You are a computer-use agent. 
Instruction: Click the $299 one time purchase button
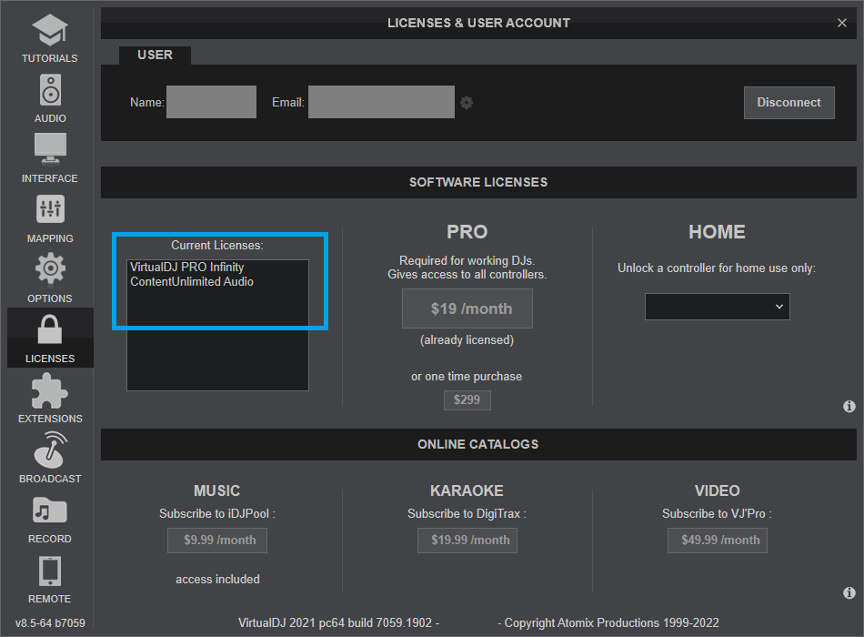tap(467, 399)
